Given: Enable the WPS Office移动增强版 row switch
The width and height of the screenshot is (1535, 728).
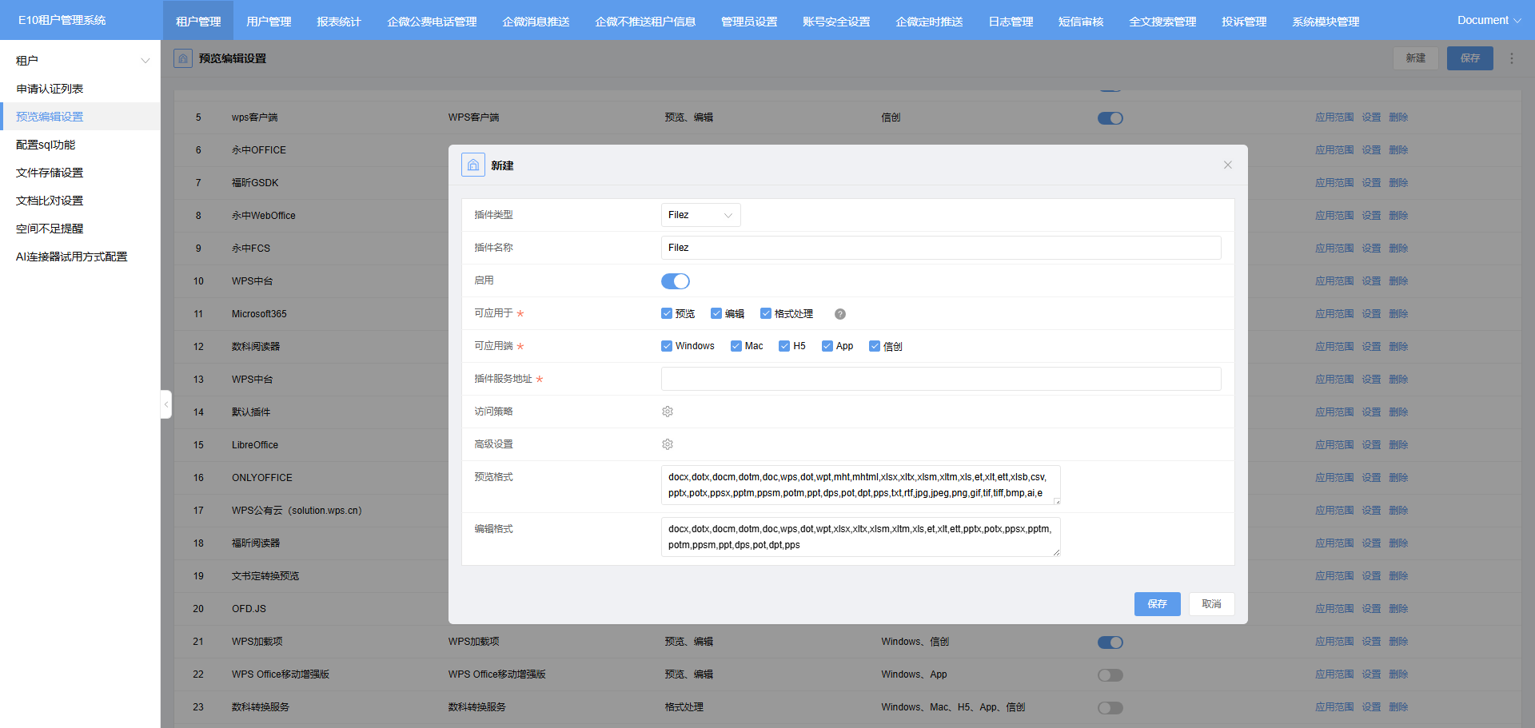Looking at the screenshot, I should point(1110,675).
